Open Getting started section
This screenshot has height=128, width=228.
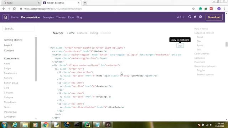[13, 40]
